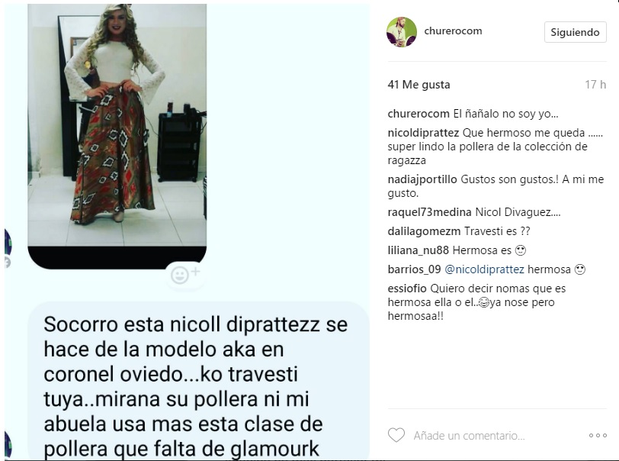
Task: Open churerocom username in the header
Action: click(x=453, y=31)
